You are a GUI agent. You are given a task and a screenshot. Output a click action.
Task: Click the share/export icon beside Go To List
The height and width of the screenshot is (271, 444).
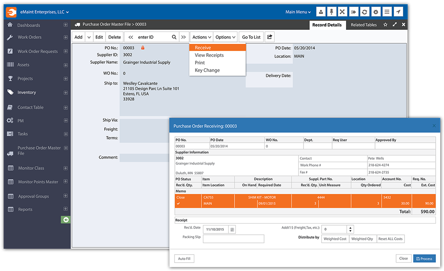(x=270, y=37)
